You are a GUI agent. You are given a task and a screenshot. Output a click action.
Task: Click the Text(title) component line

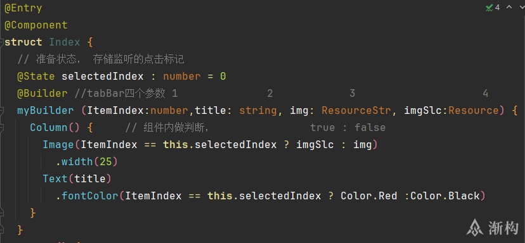[77, 179]
